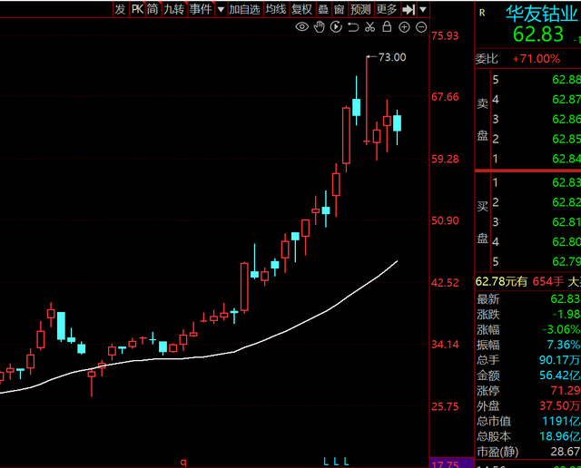
Task: Click the 窗 window button
Action: pos(339,9)
